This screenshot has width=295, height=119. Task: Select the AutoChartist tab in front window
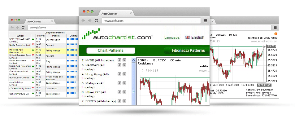click(117, 14)
